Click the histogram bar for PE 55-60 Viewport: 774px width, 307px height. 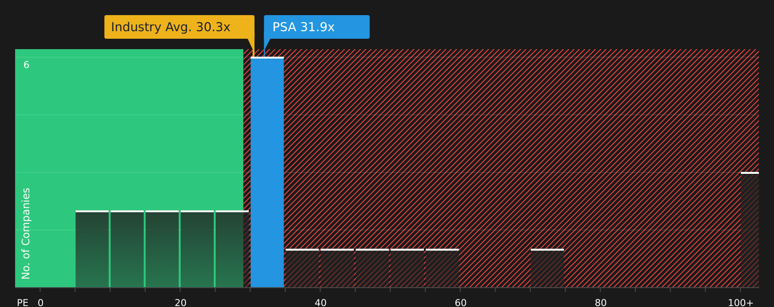click(x=442, y=268)
